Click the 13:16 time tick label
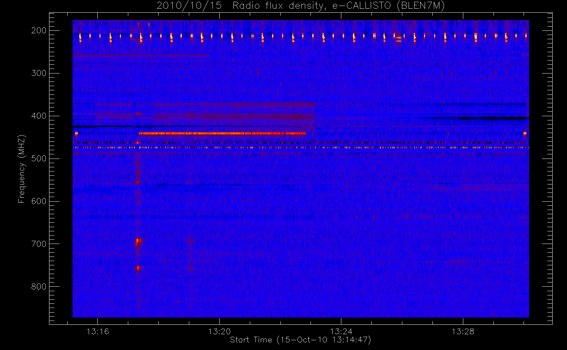Image resolution: width=567 pixels, height=350 pixels. coord(98,331)
